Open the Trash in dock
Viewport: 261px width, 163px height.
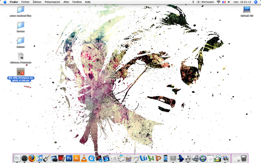point(244,158)
